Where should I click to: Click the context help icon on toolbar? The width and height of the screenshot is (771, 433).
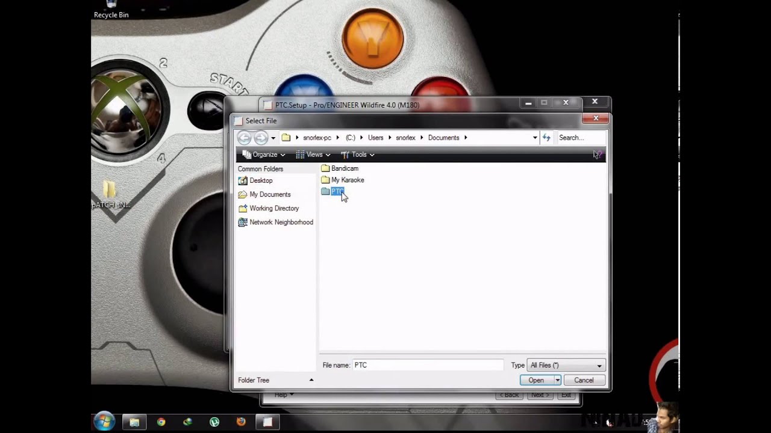pos(597,155)
